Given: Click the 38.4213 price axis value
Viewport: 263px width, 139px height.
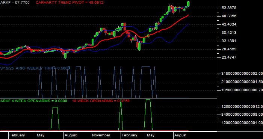Looking at the screenshot, I should point(228,32).
